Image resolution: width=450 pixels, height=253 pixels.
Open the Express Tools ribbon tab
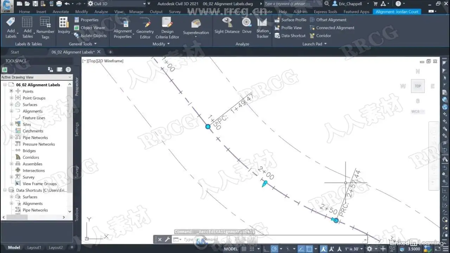pos(325,12)
